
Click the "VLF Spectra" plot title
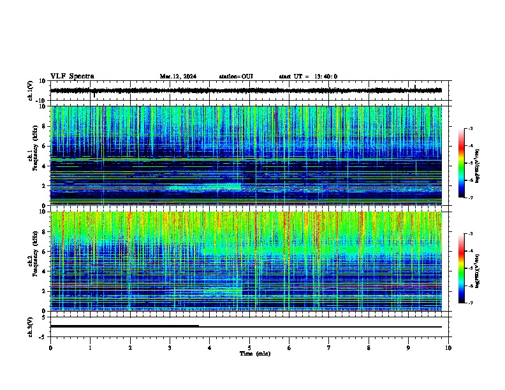[72, 76]
